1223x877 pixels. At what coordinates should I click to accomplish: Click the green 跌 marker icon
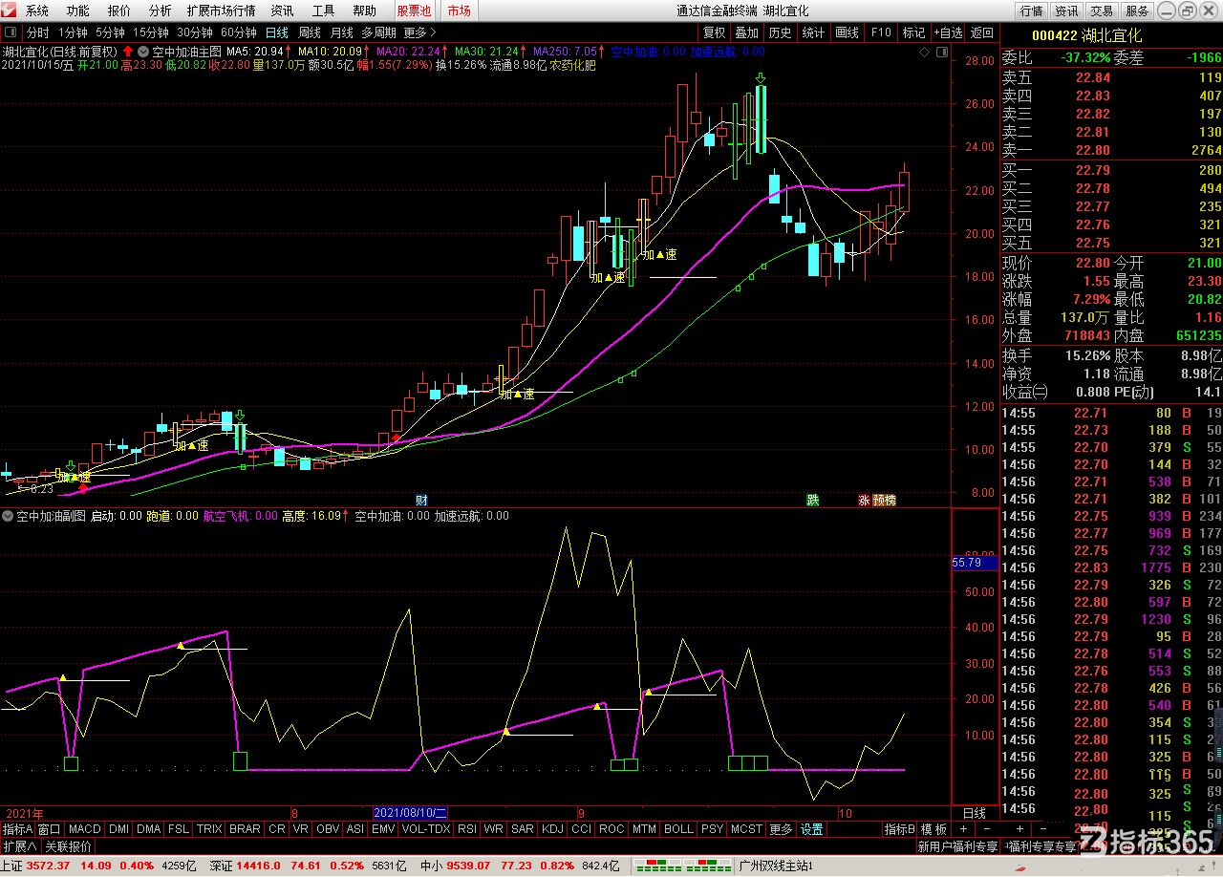click(x=813, y=500)
